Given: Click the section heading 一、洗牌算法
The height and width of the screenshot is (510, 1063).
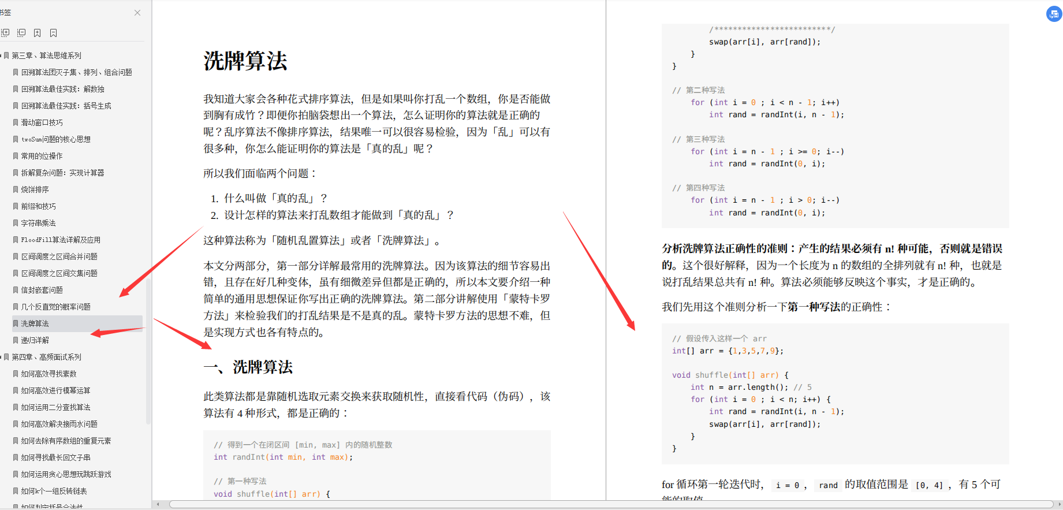Looking at the screenshot, I should click(x=248, y=367).
